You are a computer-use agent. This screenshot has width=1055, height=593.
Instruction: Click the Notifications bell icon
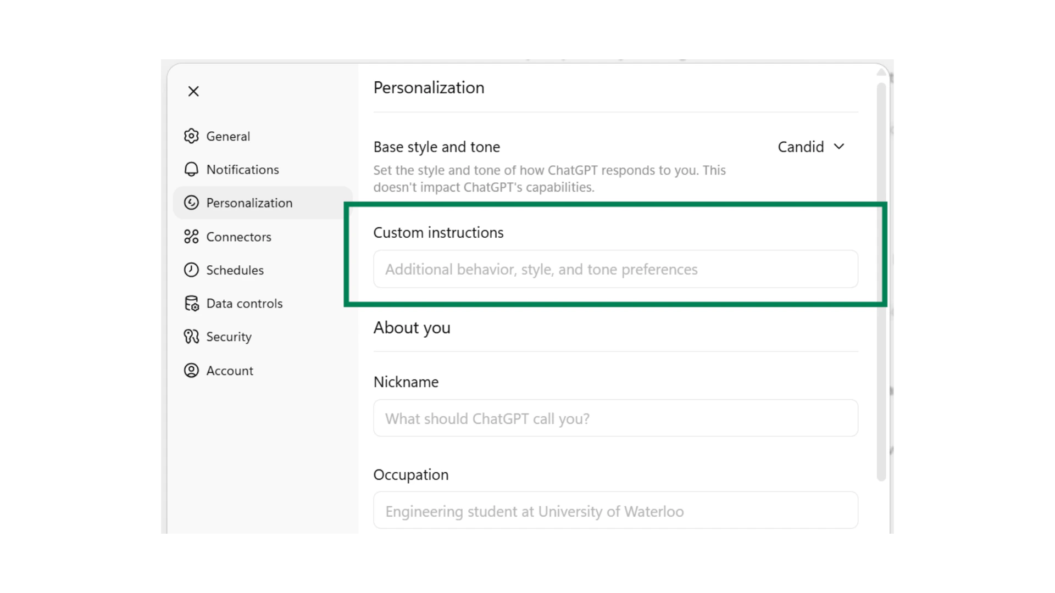(x=191, y=169)
